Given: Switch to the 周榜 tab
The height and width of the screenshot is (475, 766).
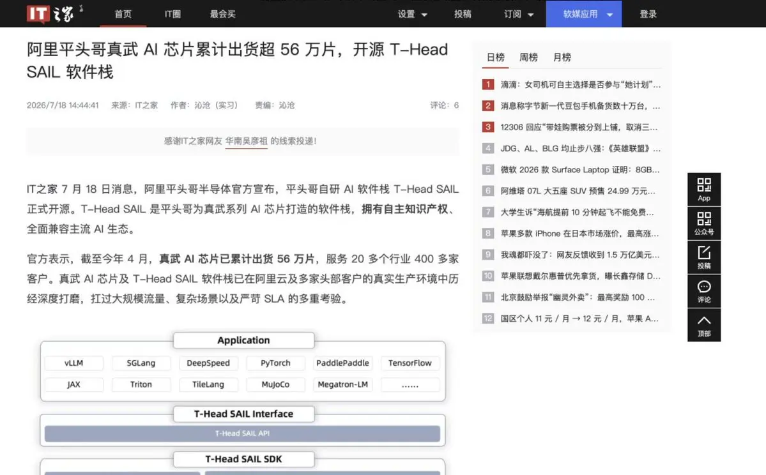Looking at the screenshot, I should click(528, 57).
